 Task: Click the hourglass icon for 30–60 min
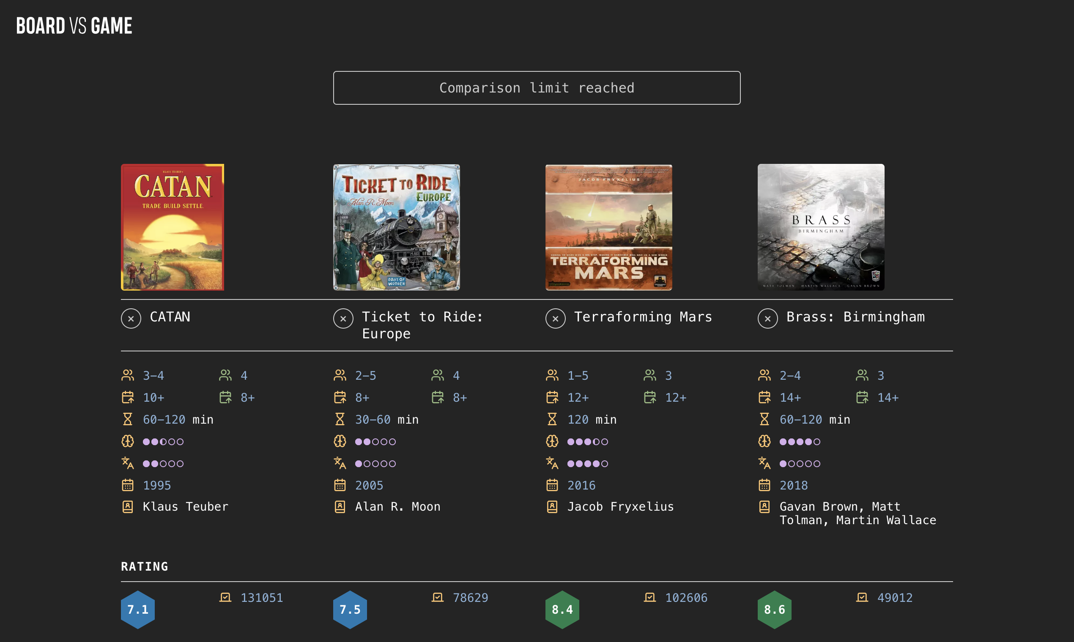[340, 419]
